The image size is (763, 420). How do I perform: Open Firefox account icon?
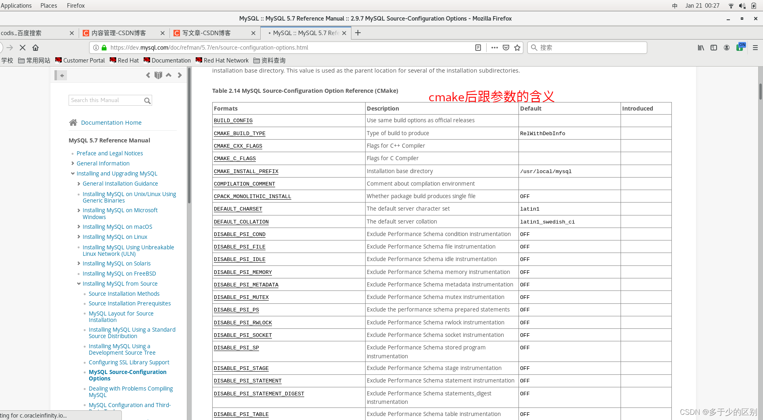tap(727, 48)
